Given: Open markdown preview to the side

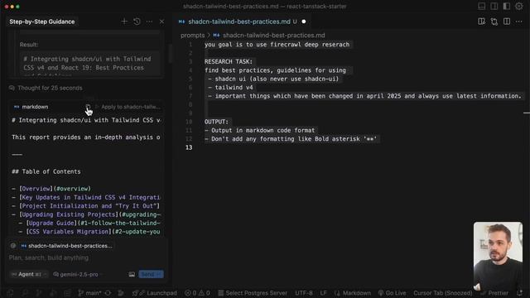Looking at the screenshot, I should [482, 22].
